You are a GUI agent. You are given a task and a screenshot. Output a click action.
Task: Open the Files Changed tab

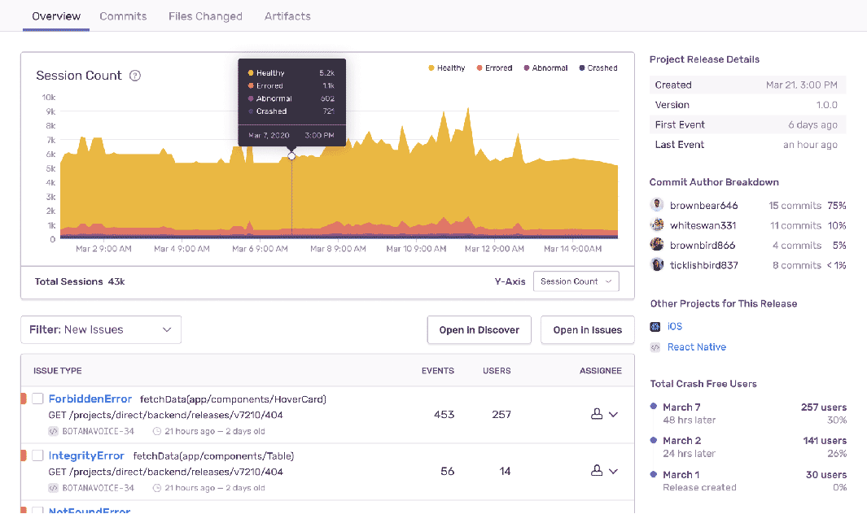[205, 16]
